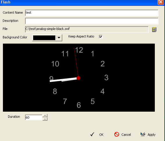This screenshot has height=141, width=165.
Task: Click the yellow file browse icon
Action: 154,30
